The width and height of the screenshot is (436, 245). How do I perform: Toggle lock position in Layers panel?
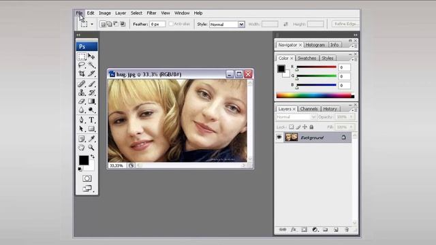click(305, 127)
